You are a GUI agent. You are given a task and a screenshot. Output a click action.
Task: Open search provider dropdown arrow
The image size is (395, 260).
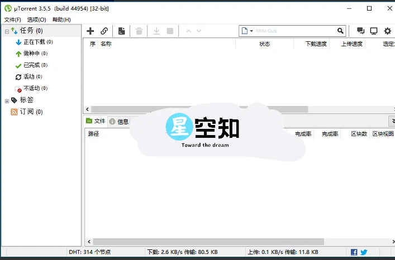[x=251, y=31]
